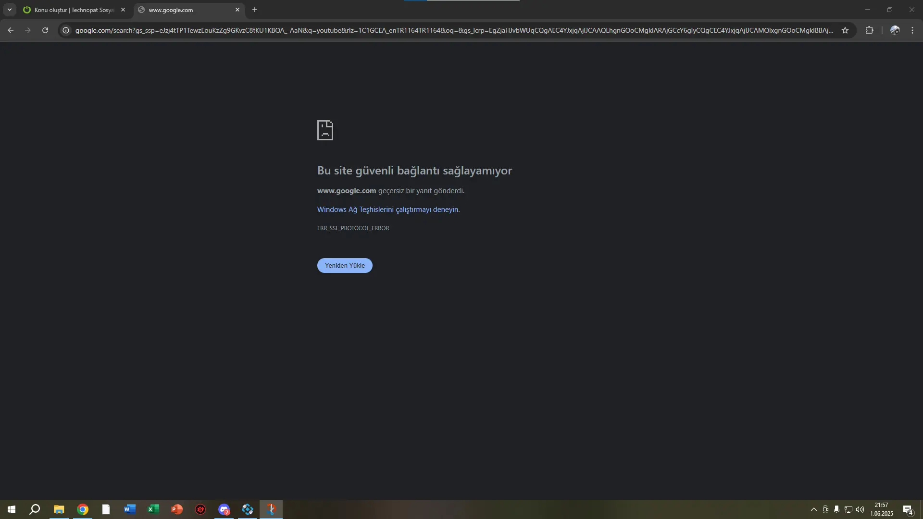Image resolution: width=923 pixels, height=519 pixels.
Task: Open File Explorer from taskbar
Action: pyautogui.click(x=59, y=509)
